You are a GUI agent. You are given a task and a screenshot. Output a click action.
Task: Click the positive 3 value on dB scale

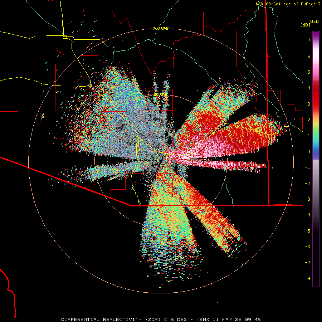[309, 104]
